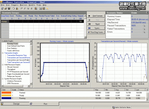Select the dark blue Running color swatch
The image size is (149, 109).
[x=6, y=98]
